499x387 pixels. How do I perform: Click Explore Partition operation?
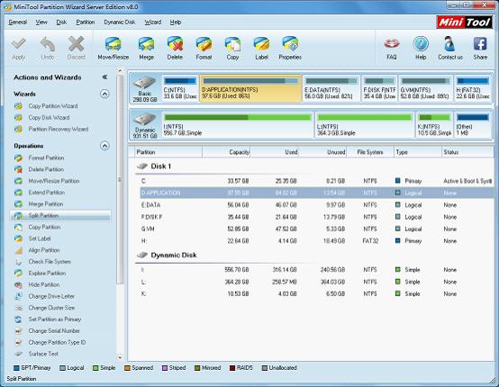pos(47,274)
